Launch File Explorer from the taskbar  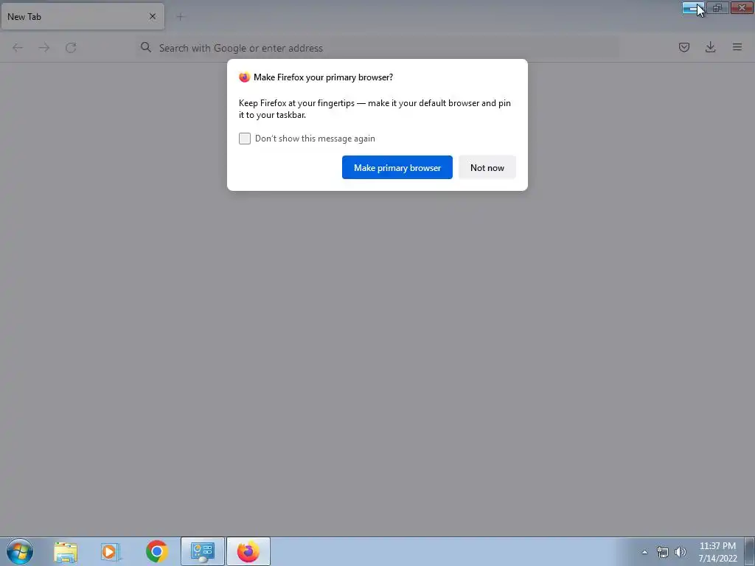pyautogui.click(x=66, y=551)
